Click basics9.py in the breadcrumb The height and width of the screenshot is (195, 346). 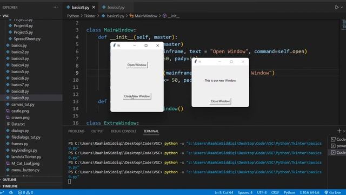pyautogui.click(x=115, y=16)
